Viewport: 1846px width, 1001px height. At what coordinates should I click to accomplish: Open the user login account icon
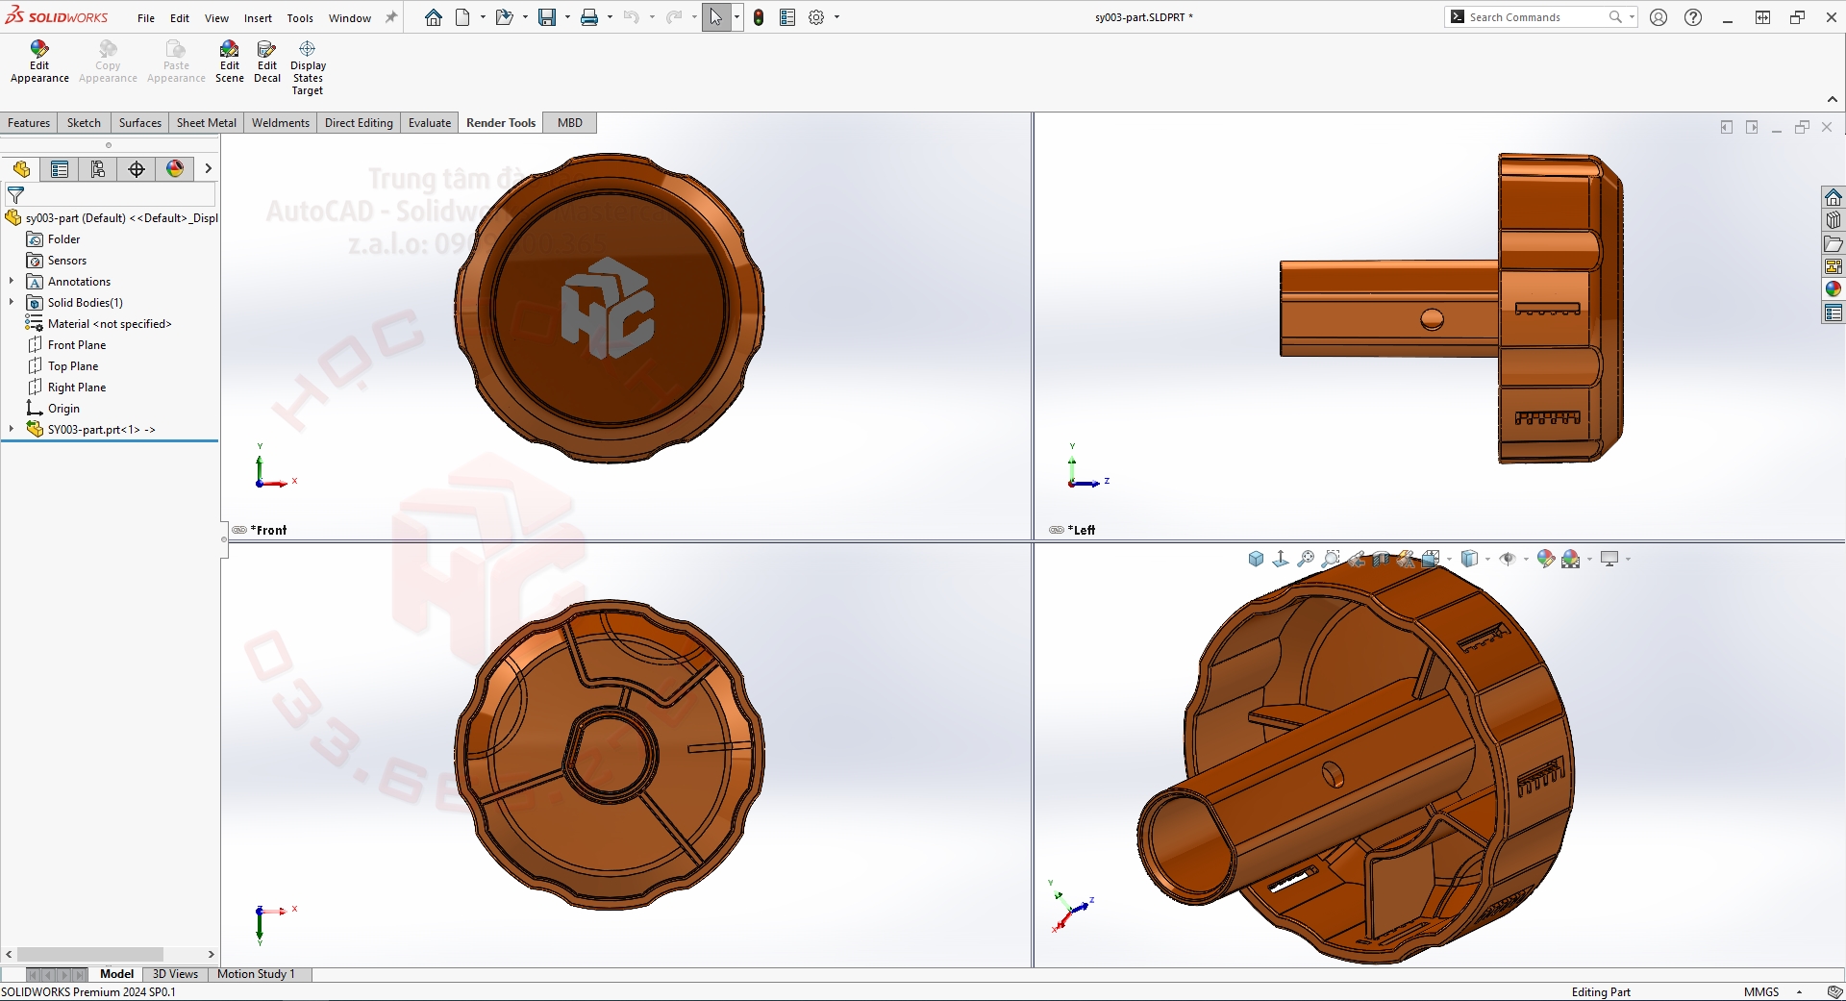(x=1659, y=17)
